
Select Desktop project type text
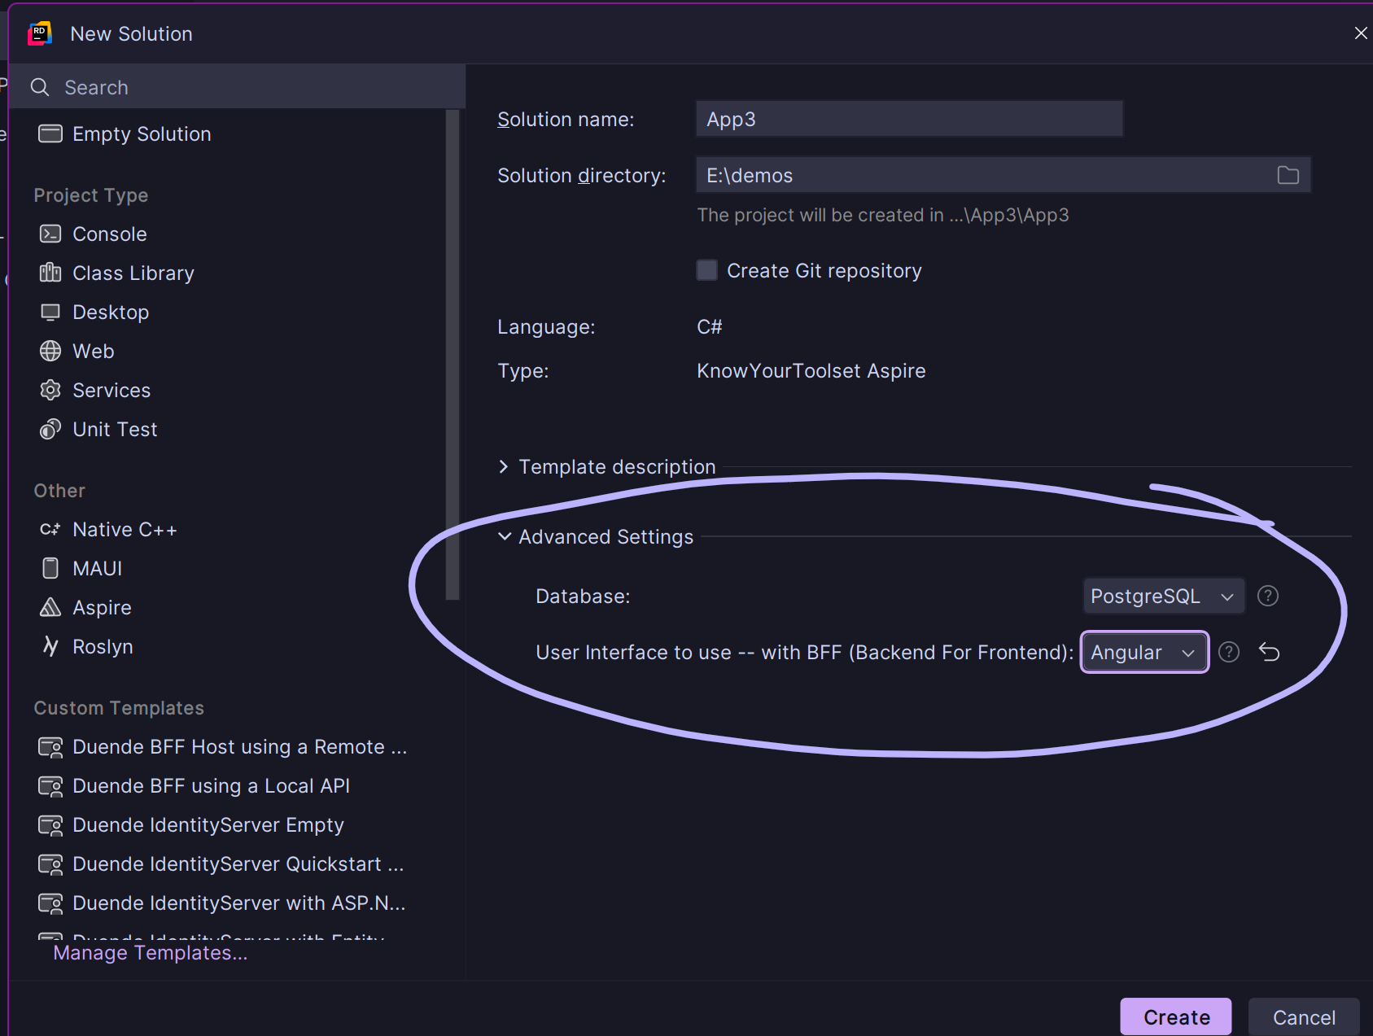tap(111, 313)
